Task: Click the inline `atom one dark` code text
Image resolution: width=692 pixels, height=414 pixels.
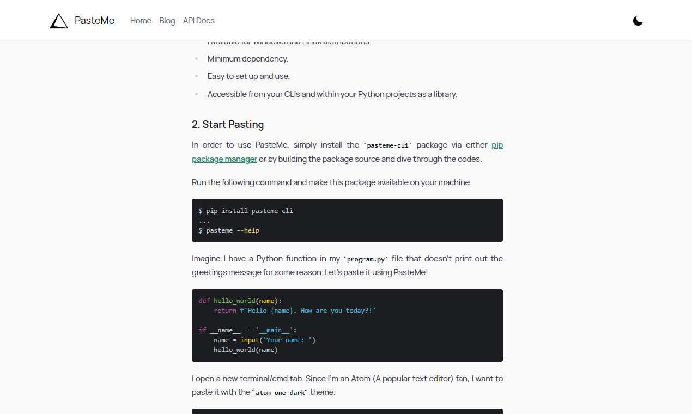Action: pyautogui.click(x=280, y=392)
